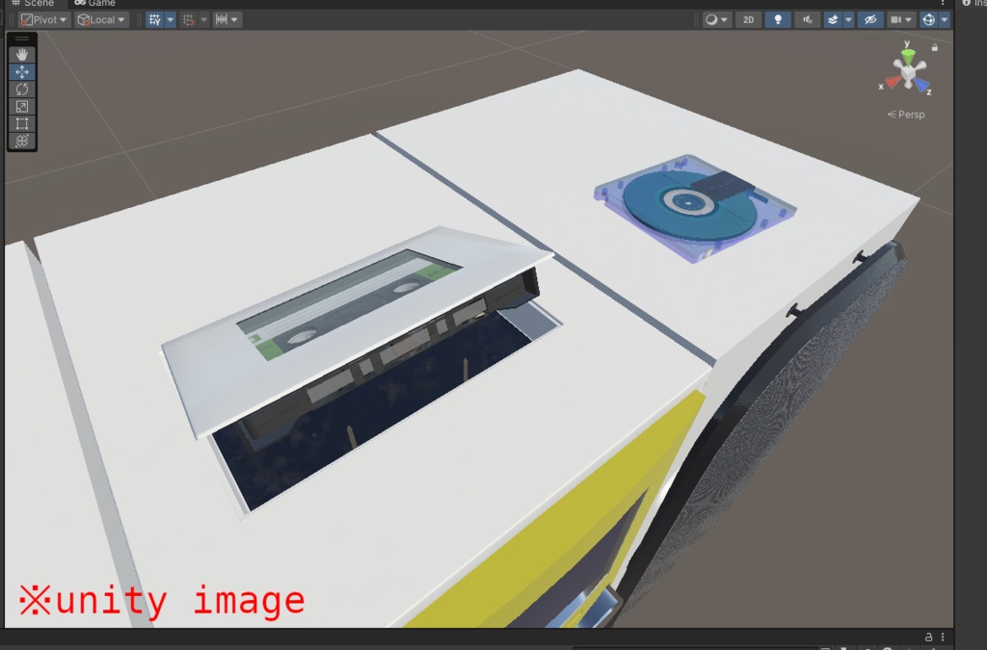The width and height of the screenshot is (987, 650).
Task: Open the Local handle orientation dropdown
Action: (x=100, y=19)
